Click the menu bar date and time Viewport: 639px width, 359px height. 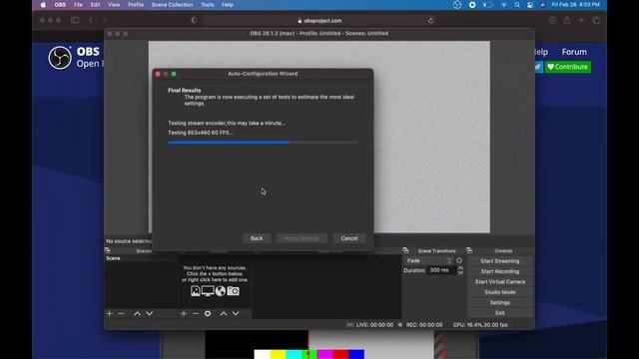click(575, 5)
